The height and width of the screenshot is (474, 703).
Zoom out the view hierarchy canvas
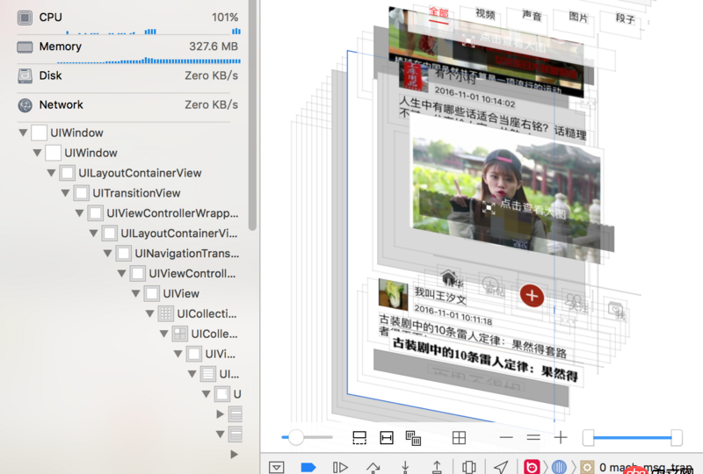506,437
